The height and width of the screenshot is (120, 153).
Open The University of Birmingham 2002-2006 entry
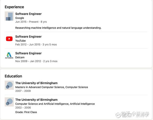pos(36,100)
